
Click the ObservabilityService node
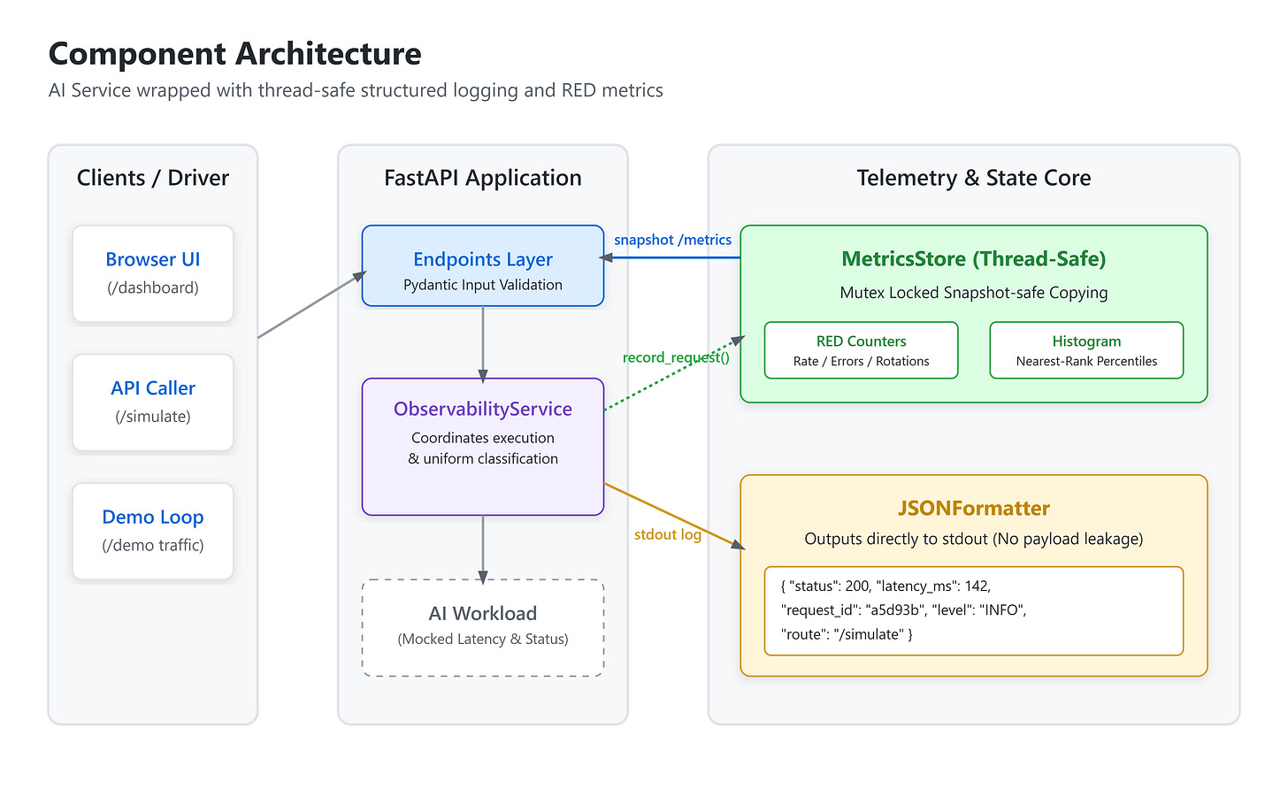pyautogui.click(x=483, y=447)
